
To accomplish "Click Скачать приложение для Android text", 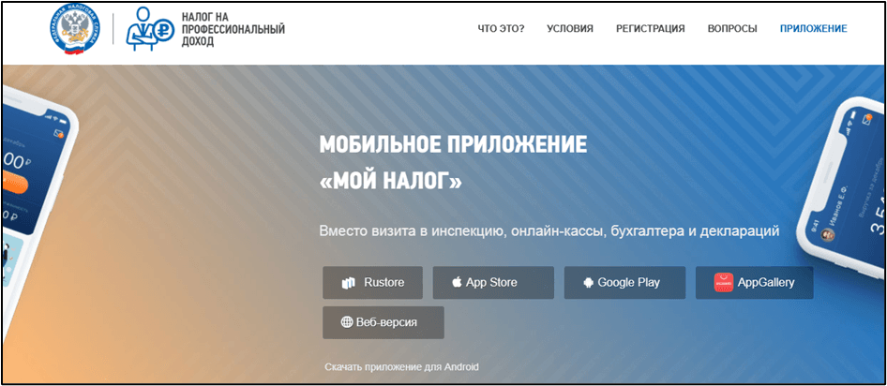I will (402, 367).
